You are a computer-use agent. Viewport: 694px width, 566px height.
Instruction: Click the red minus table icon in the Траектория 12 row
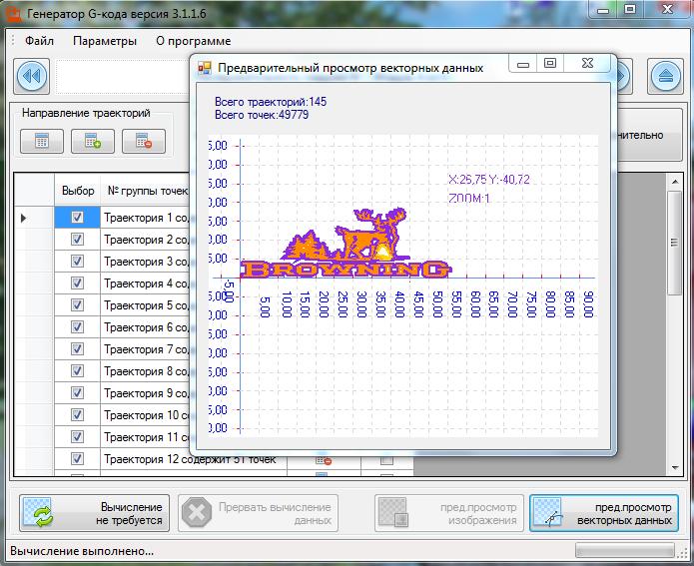click(324, 460)
